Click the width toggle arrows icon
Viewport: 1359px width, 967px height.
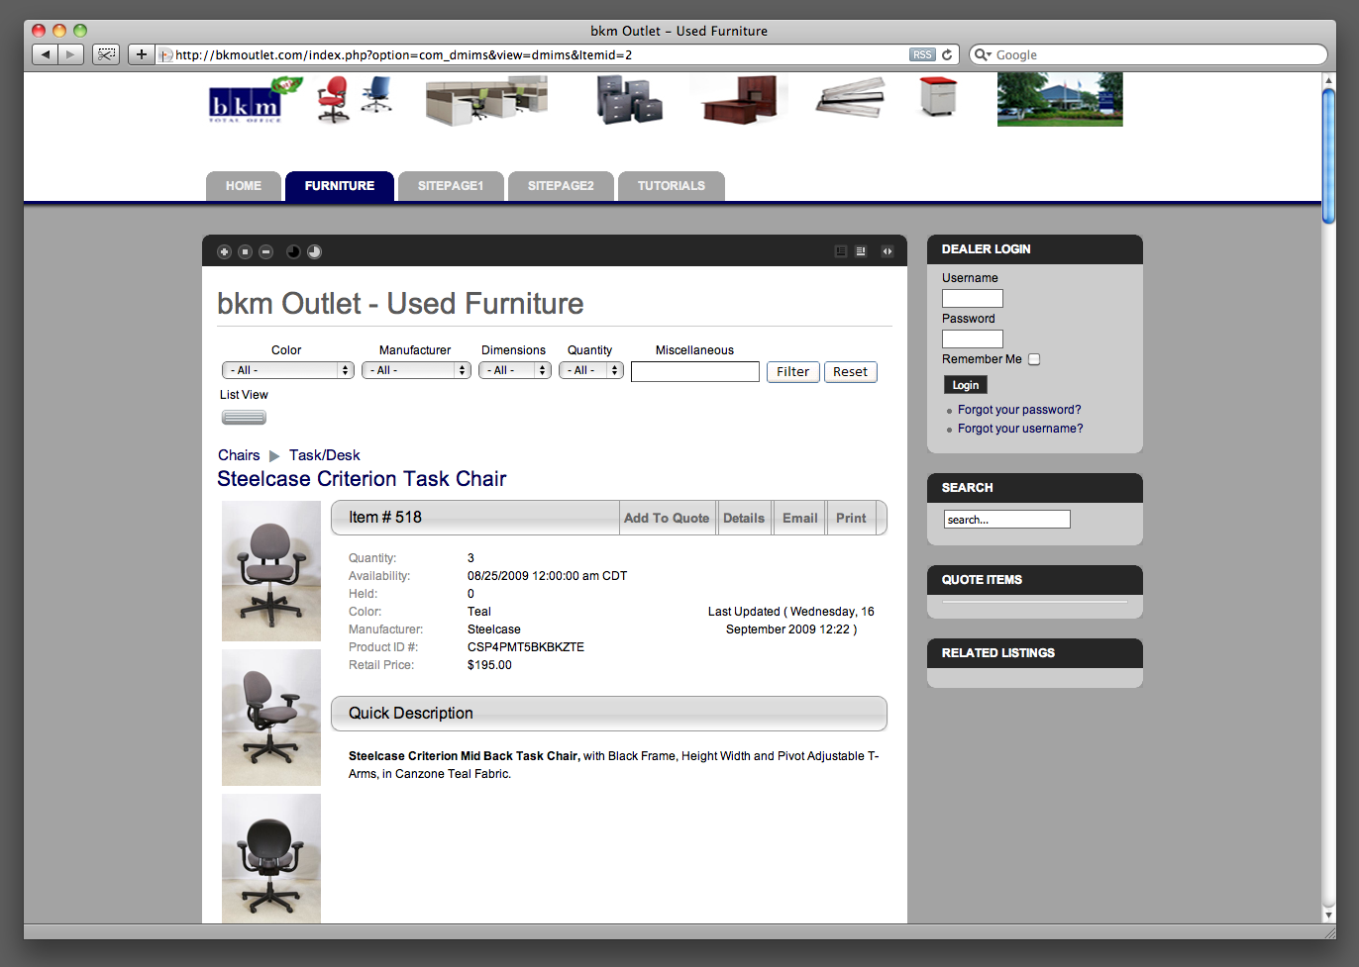(x=888, y=251)
